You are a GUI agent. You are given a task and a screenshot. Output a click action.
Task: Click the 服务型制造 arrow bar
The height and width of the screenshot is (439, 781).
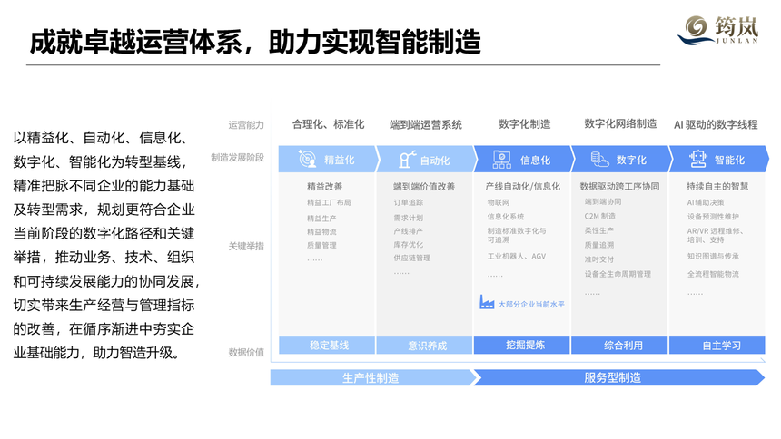(x=618, y=378)
